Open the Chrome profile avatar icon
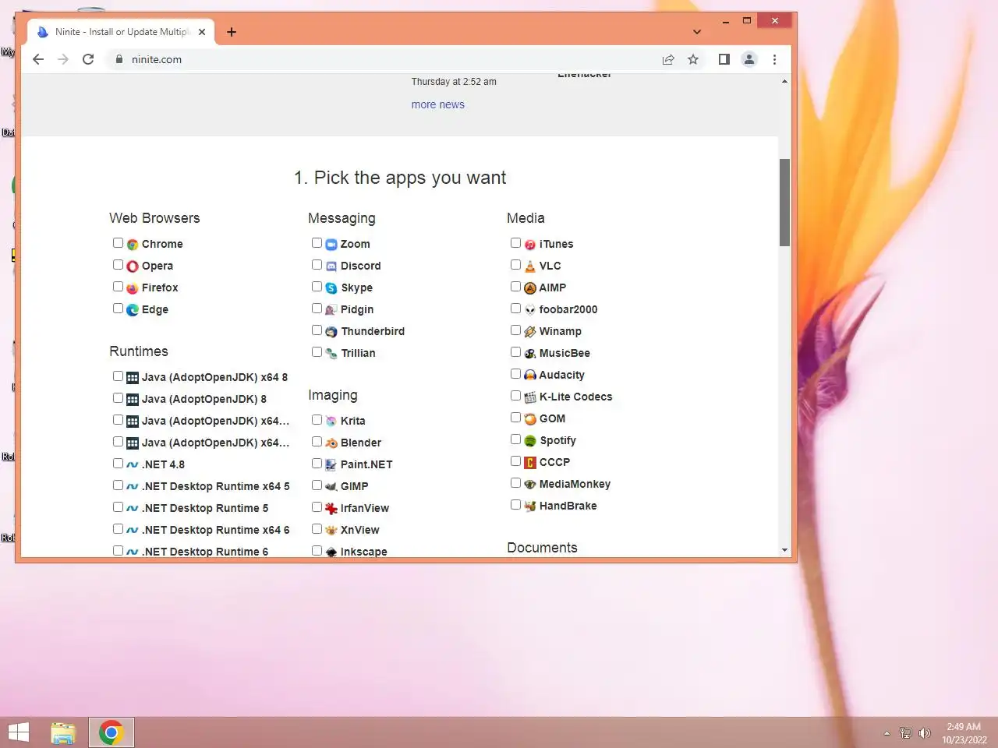998x748 pixels. pos(749,59)
